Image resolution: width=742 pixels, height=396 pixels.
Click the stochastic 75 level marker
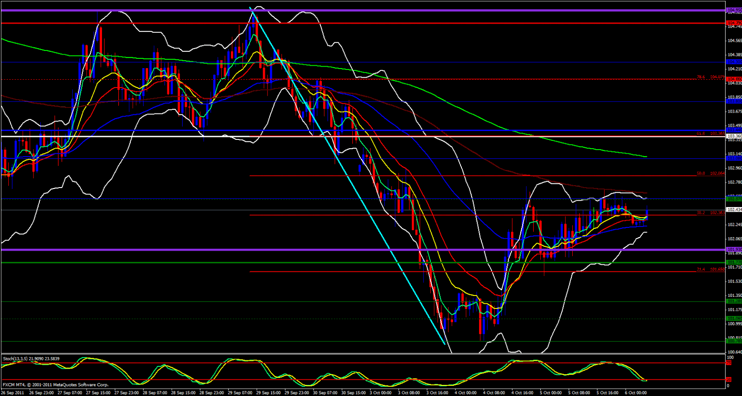[x=729, y=363]
